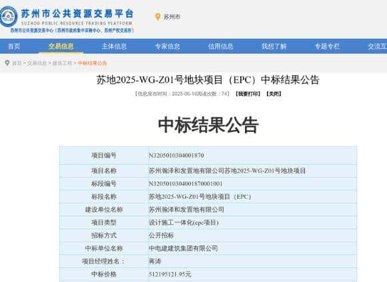Open the 交易信息 navigation tab
Viewport: 387px width, 282px height.
coord(61,47)
